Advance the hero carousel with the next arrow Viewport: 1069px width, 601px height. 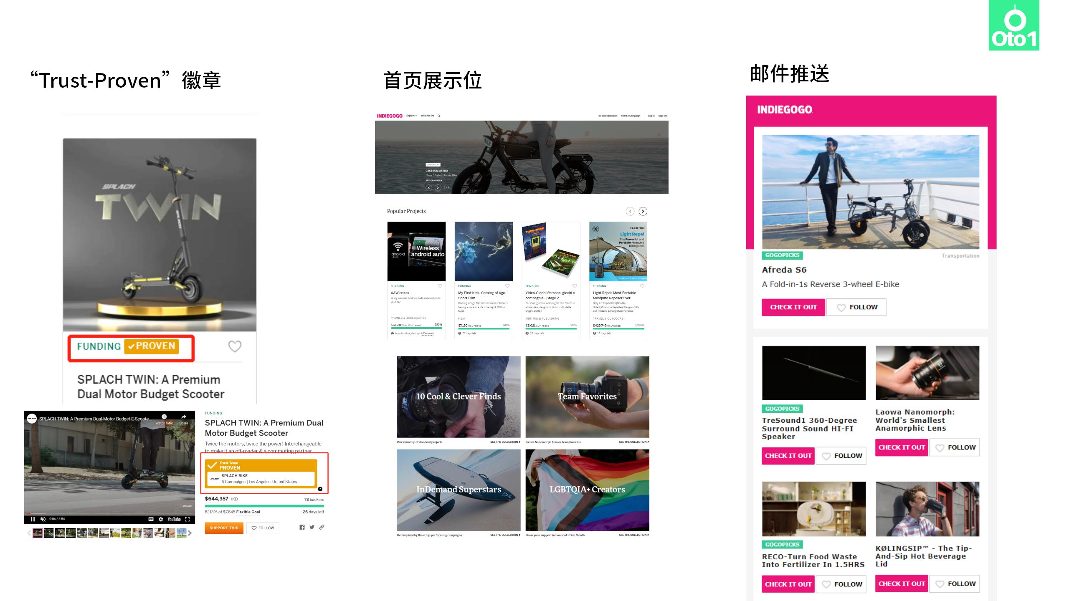pyautogui.click(x=437, y=188)
